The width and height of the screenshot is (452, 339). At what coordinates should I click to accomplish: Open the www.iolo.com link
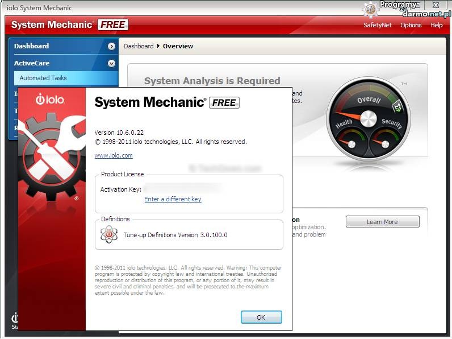coord(114,155)
